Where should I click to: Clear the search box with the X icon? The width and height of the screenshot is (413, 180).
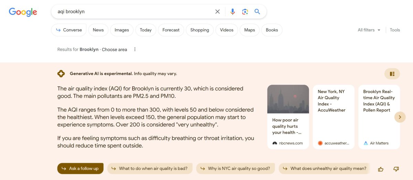coord(218,12)
